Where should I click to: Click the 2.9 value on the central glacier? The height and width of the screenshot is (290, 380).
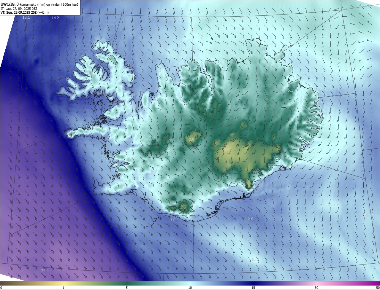[191, 140]
